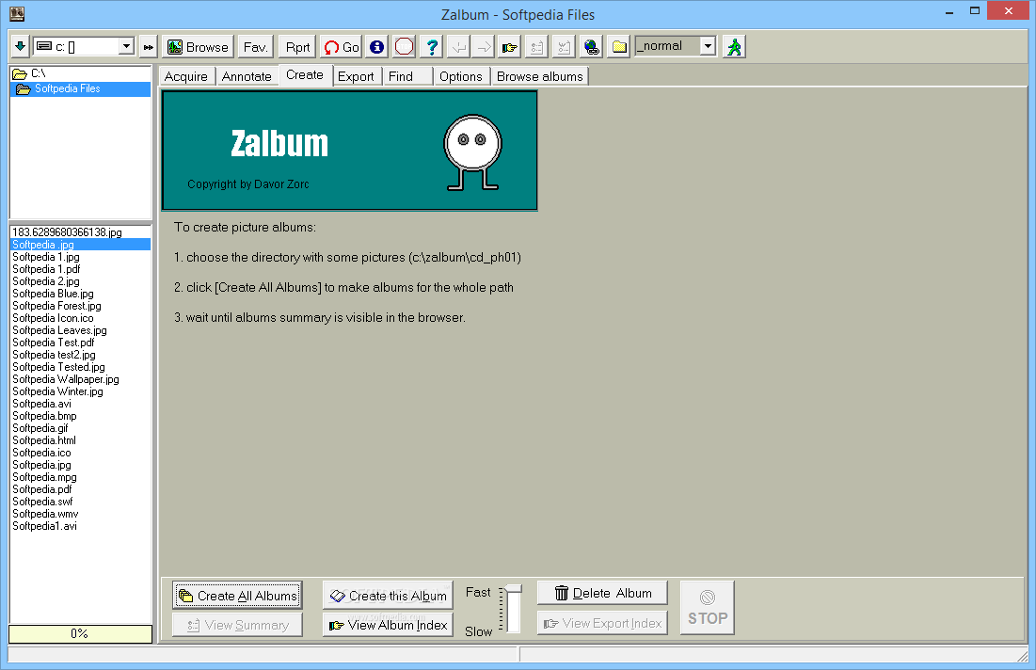Click the greyed back arrow icon
The width and height of the screenshot is (1036, 670).
tap(458, 47)
